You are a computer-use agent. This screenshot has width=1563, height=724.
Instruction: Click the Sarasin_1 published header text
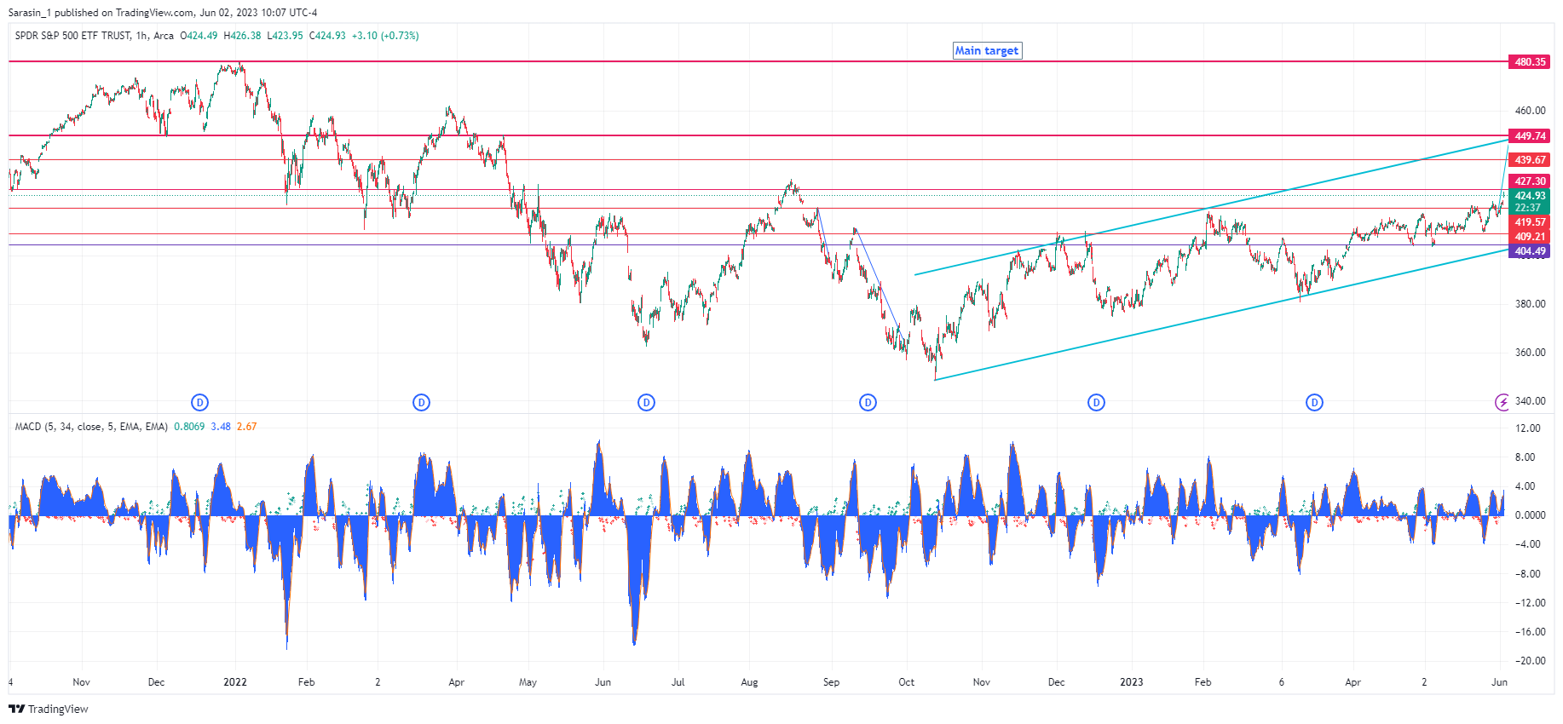point(163,13)
